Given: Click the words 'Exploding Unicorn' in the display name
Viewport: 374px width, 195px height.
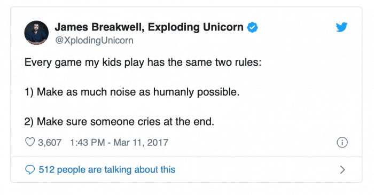Looking at the screenshot, I should click(196, 27).
